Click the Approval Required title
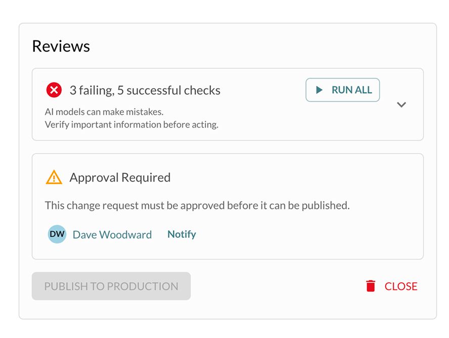This screenshot has height=338, width=449. (120, 177)
